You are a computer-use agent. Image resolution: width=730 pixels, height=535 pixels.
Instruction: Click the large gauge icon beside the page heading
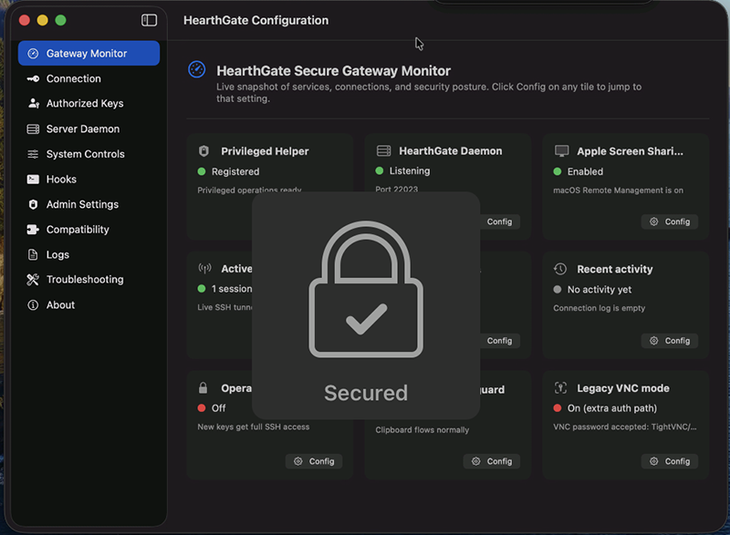[x=197, y=69]
